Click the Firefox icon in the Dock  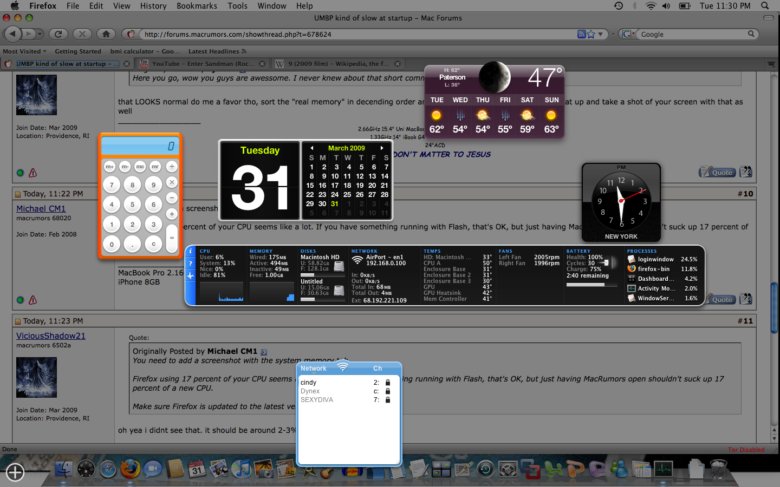(130, 469)
